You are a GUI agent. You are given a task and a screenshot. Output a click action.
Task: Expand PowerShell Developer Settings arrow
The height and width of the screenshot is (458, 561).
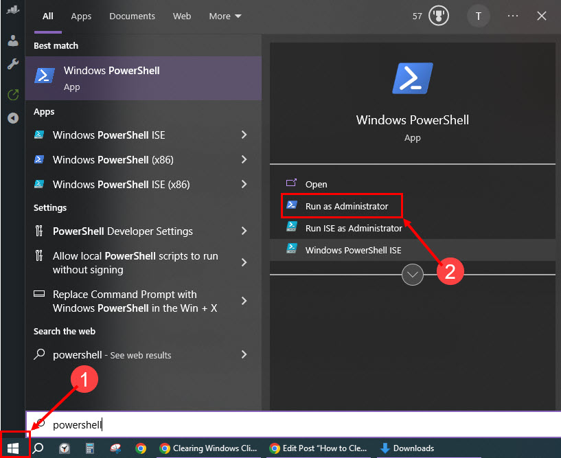[x=244, y=231]
